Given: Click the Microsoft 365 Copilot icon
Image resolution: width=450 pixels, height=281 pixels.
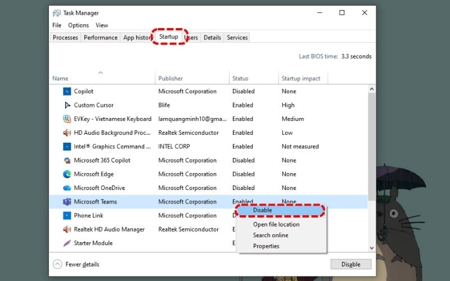Looking at the screenshot, I should click(67, 160).
